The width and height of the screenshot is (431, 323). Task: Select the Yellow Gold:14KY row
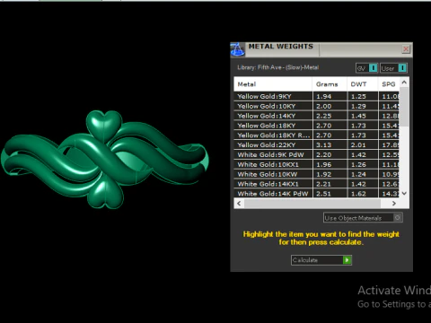point(316,116)
